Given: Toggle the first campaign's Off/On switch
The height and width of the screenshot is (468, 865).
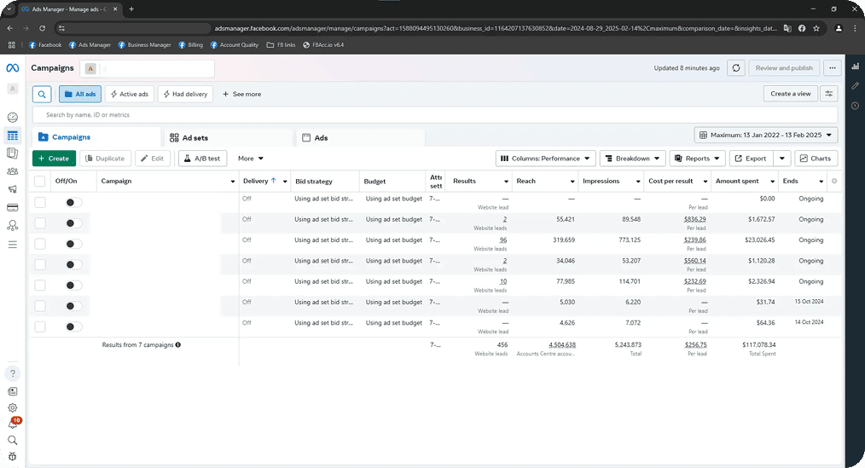Looking at the screenshot, I should [74, 203].
